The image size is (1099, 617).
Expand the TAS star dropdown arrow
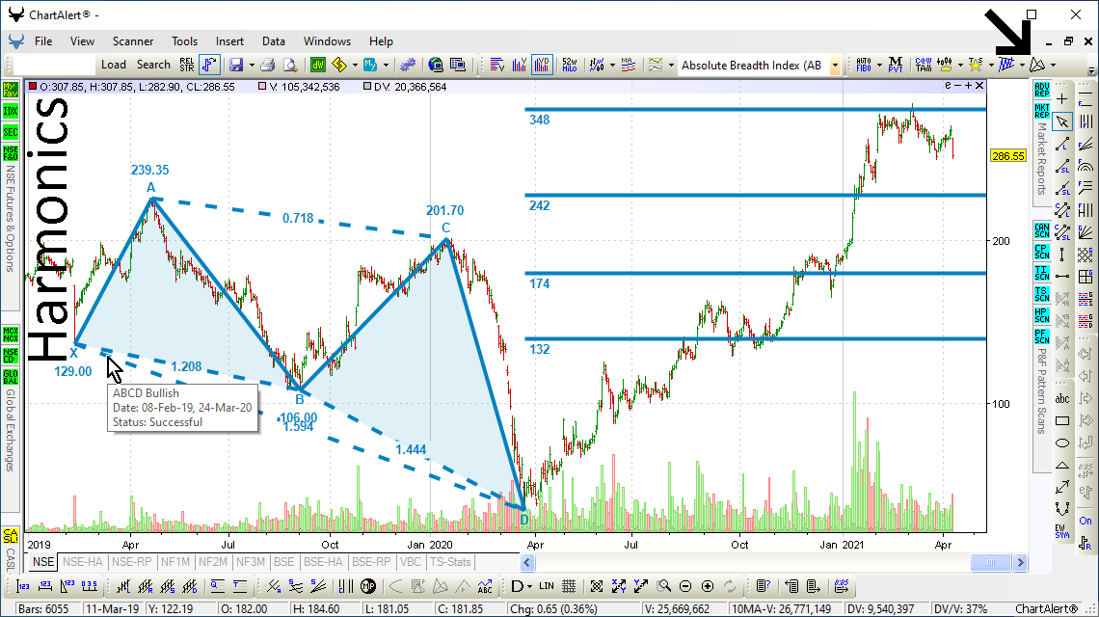coord(991,66)
